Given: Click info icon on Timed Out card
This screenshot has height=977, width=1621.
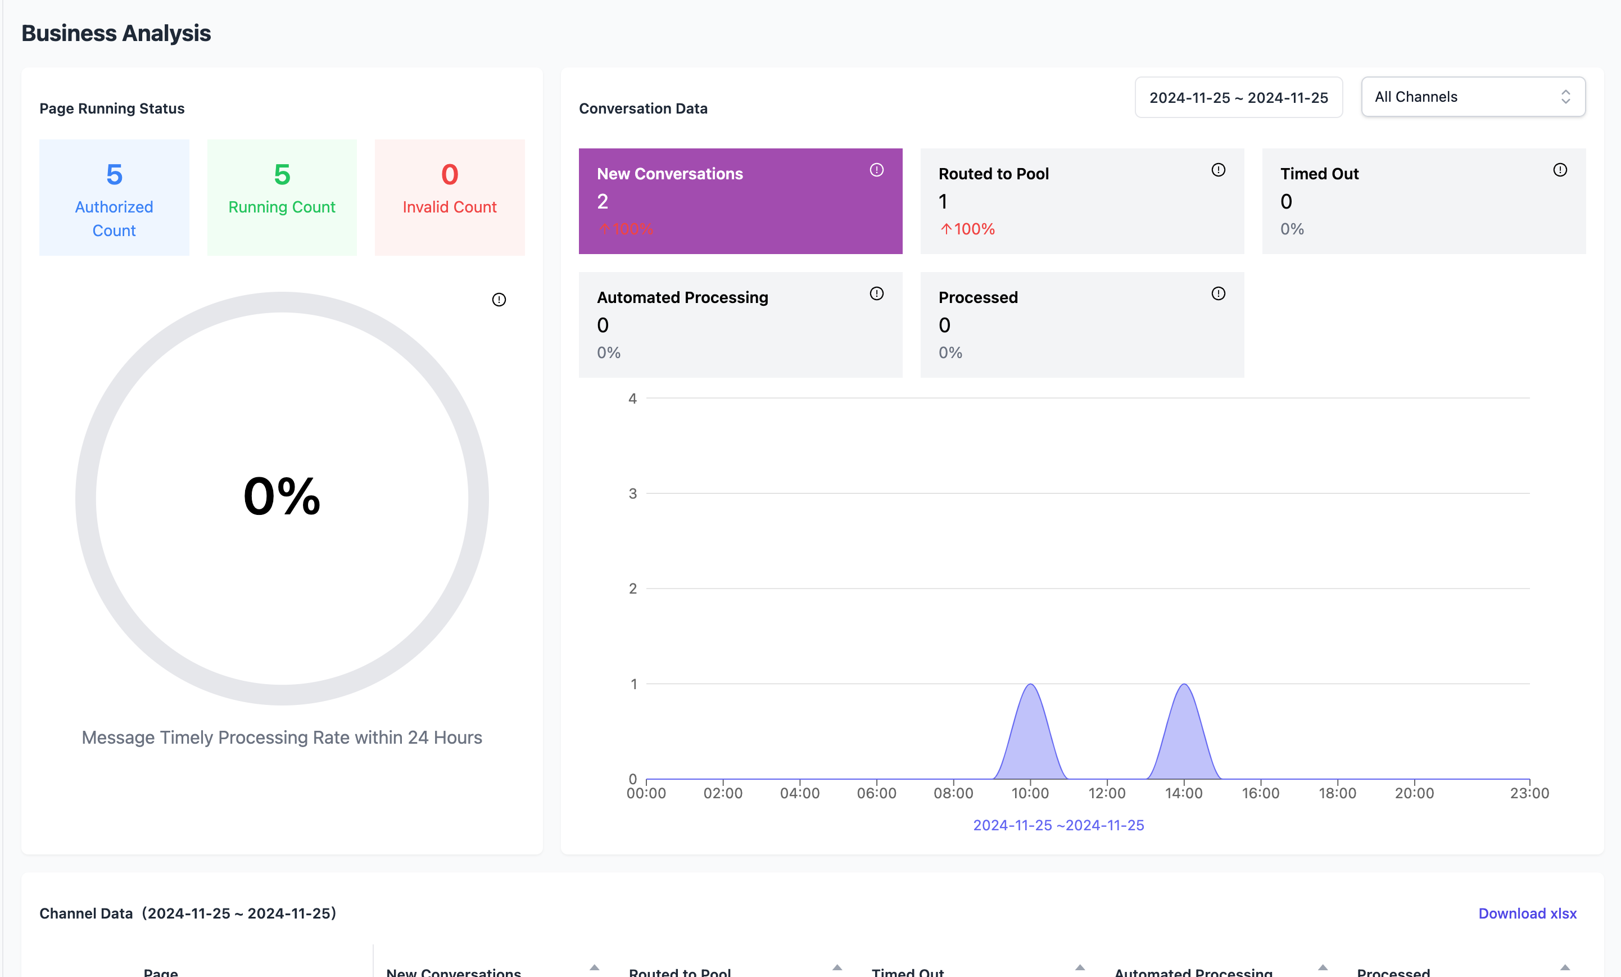Looking at the screenshot, I should [x=1559, y=170].
